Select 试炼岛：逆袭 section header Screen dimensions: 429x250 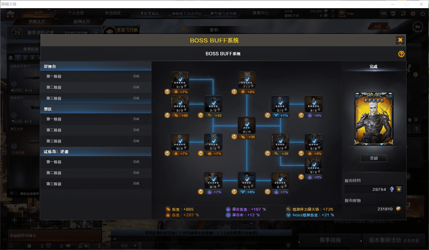(96, 152)
